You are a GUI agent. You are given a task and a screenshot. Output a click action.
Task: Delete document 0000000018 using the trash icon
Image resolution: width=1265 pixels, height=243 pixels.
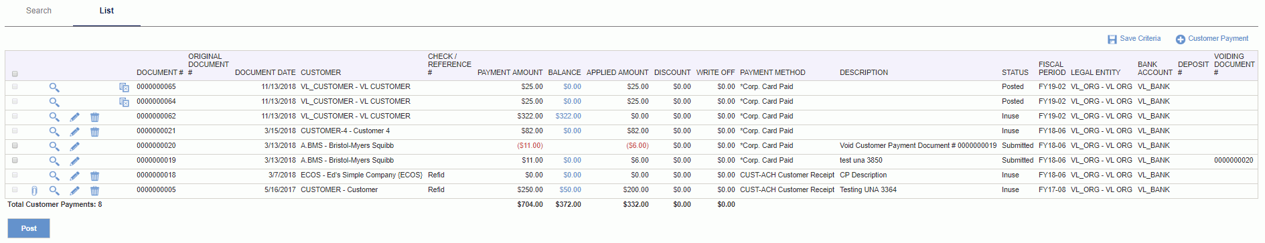point(94,176)
